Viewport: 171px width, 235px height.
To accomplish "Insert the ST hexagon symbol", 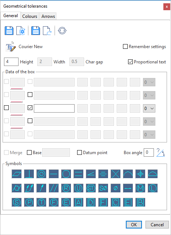I will click(x=91, y=188).
